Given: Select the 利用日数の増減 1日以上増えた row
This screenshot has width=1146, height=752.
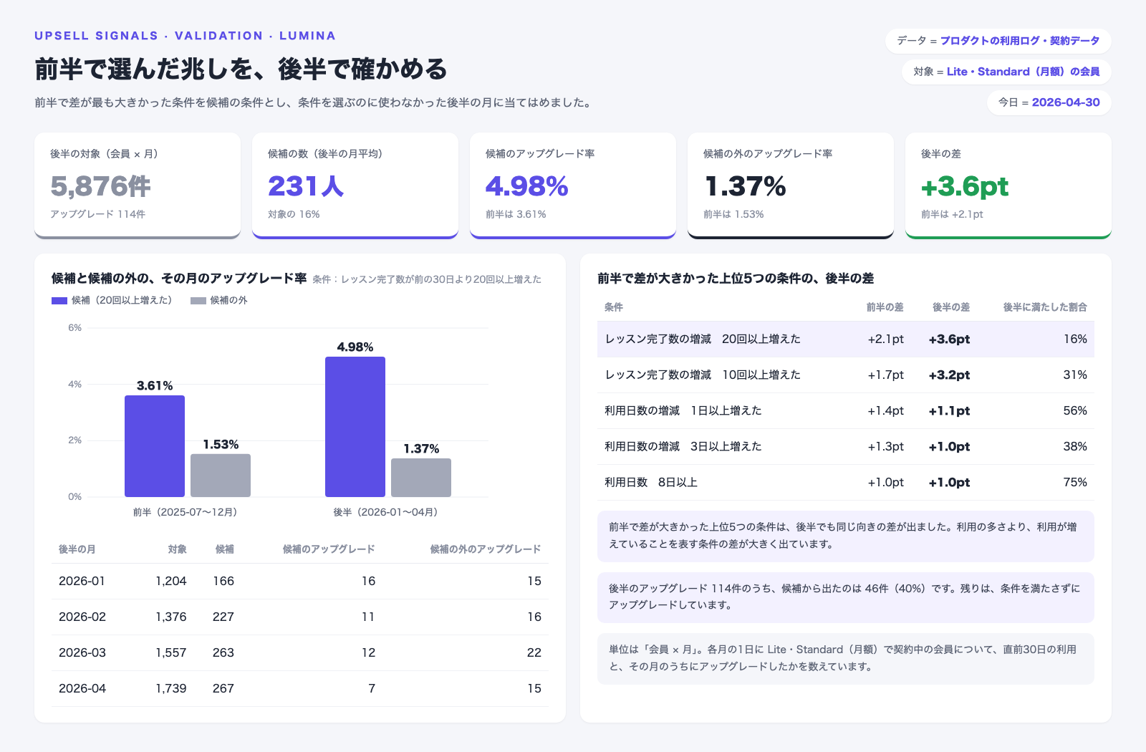Looking at the screenshot, I should [846, 410].
